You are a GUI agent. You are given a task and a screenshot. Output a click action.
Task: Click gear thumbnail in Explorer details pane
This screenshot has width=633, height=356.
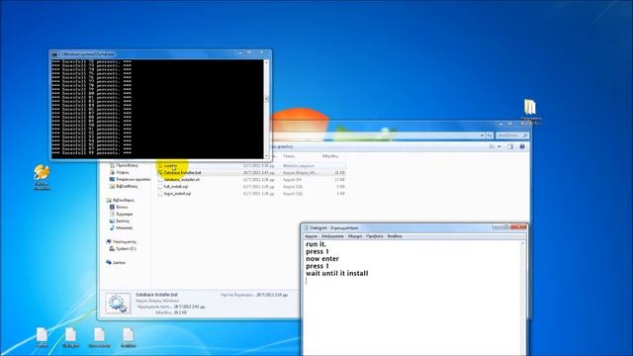pyautogui.click(x=118, y=304)
